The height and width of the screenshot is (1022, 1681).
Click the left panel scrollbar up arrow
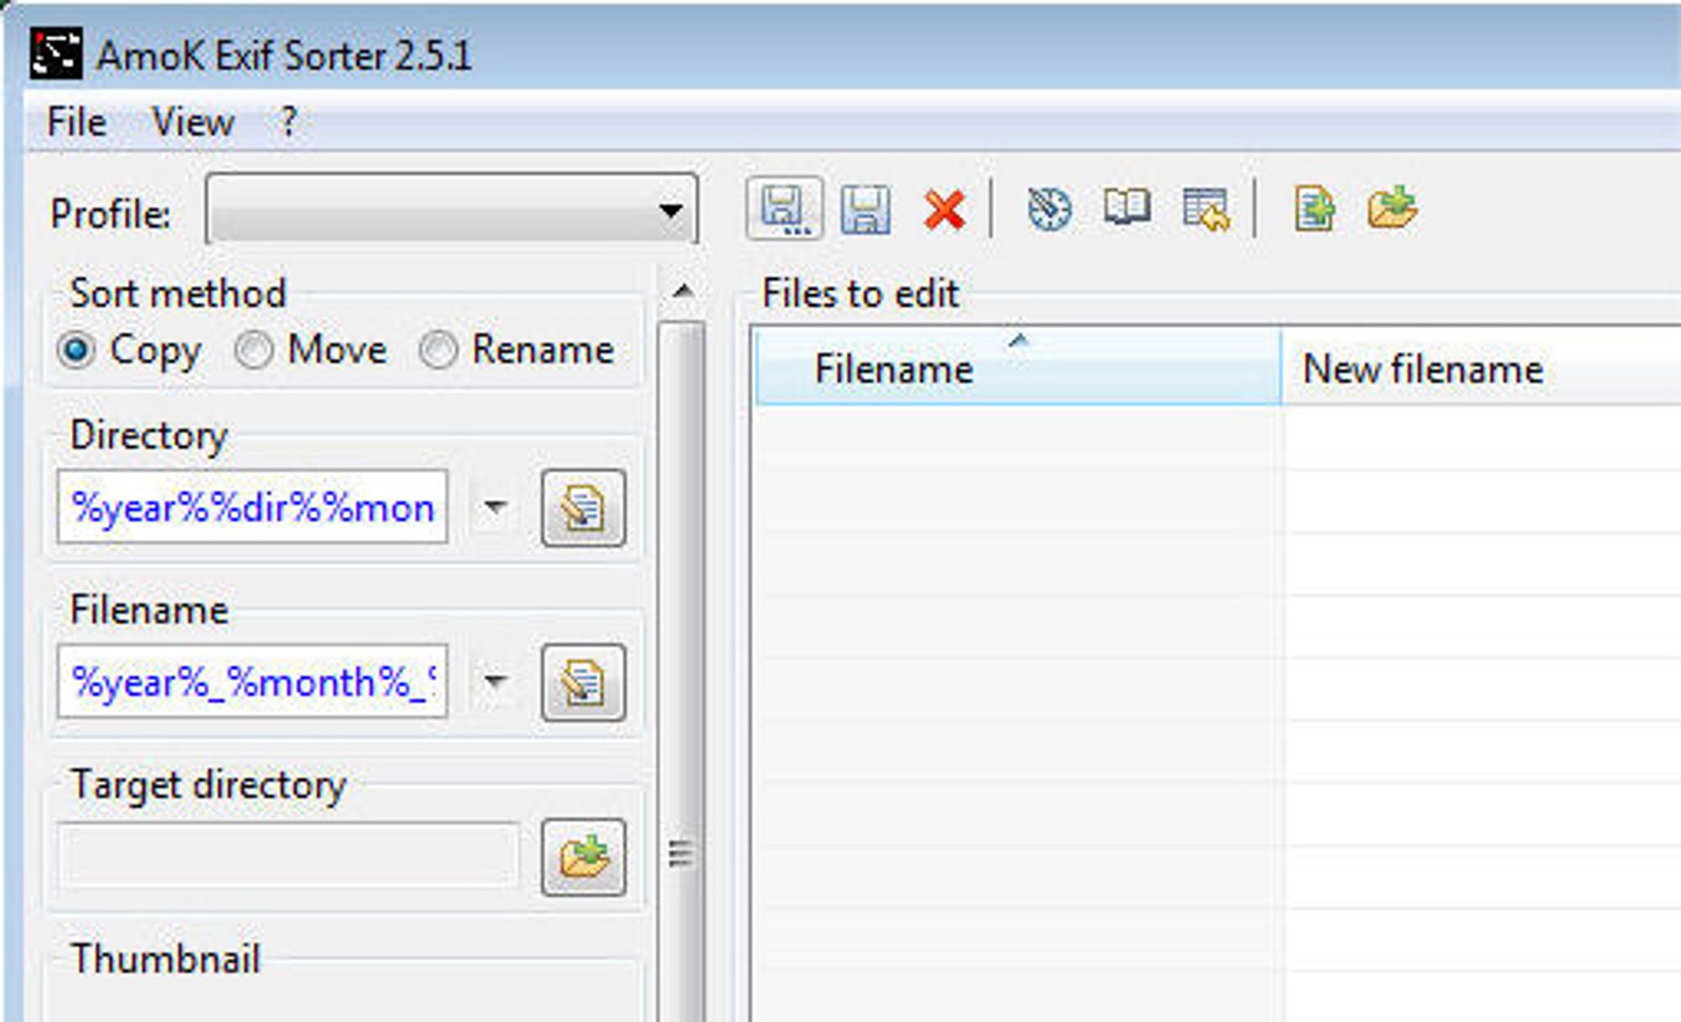[x=683, y=292]
